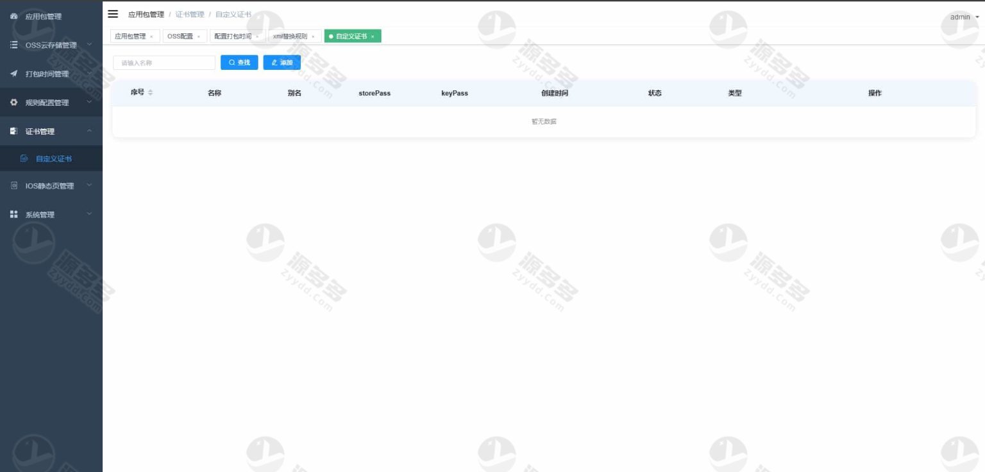
Task: Click the IOS静态页管理 icon in sidebar
Action: pos(13,186)
